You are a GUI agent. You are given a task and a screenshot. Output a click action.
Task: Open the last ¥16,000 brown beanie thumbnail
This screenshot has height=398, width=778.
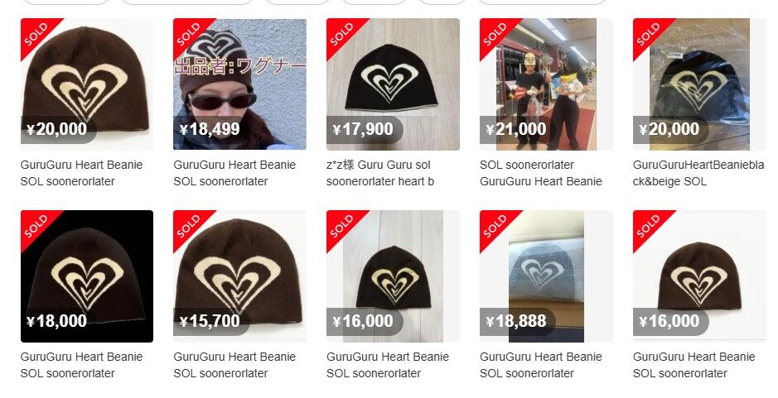[699, 276]
